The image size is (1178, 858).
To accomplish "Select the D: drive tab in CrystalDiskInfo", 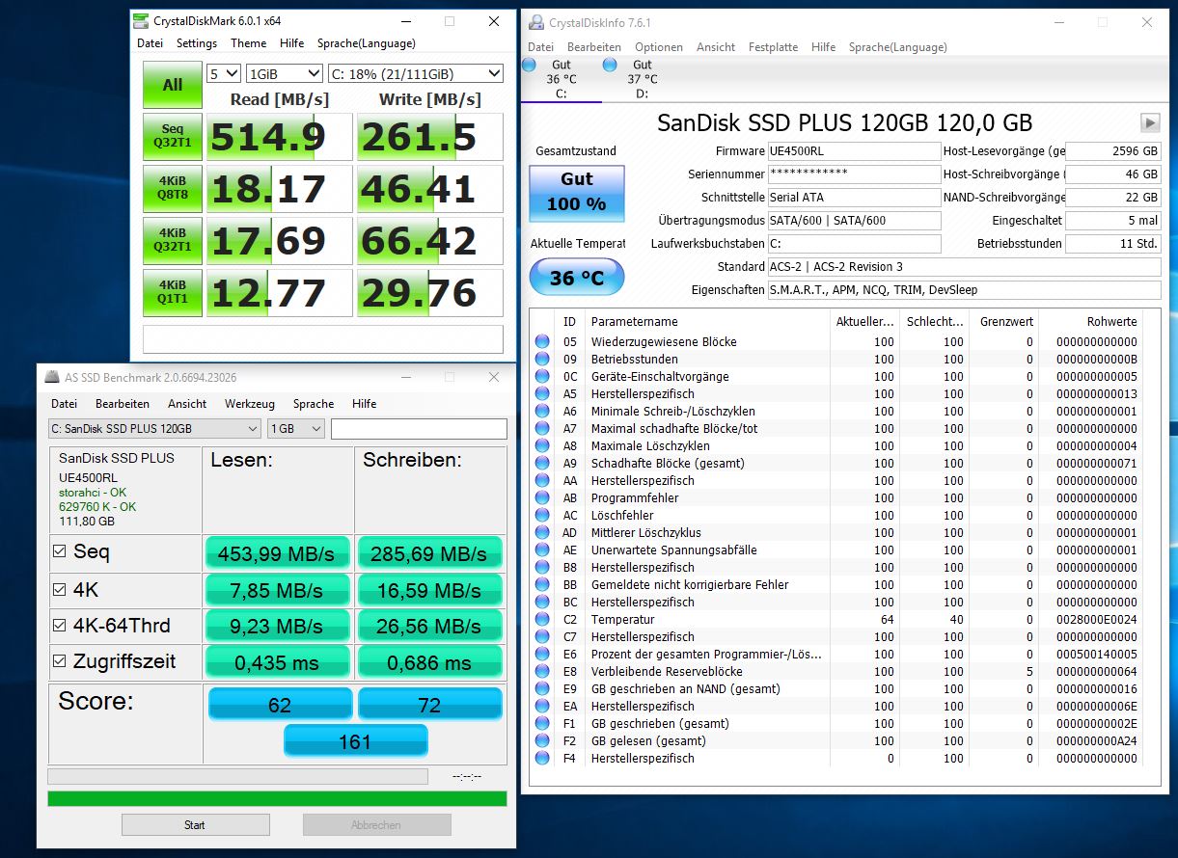I will (642, 79).
